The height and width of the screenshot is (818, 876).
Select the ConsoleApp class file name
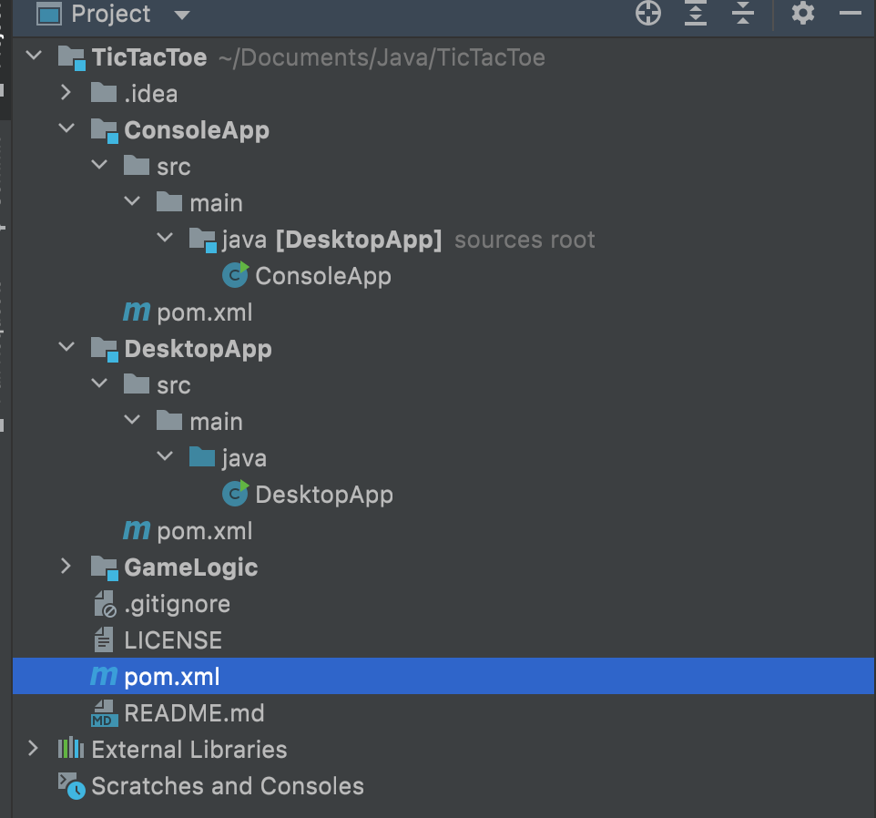click(x=323, y=276)
